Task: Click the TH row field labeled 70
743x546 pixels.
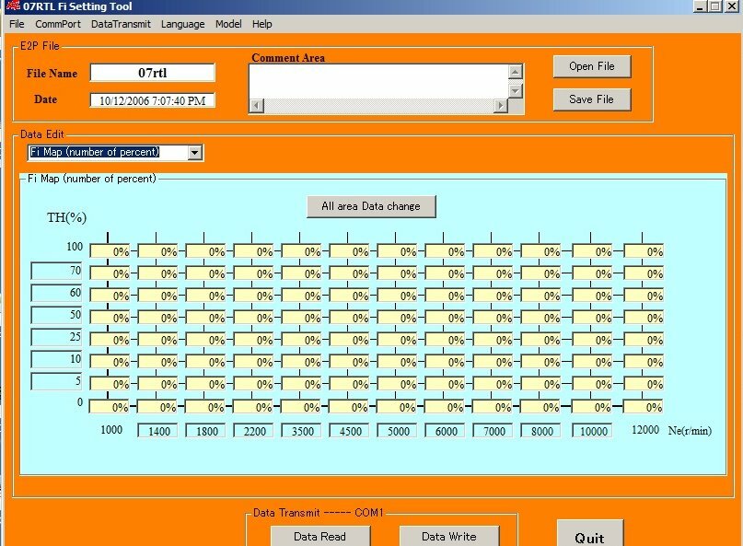Action: pyautogui.click(x=55, y=270)
